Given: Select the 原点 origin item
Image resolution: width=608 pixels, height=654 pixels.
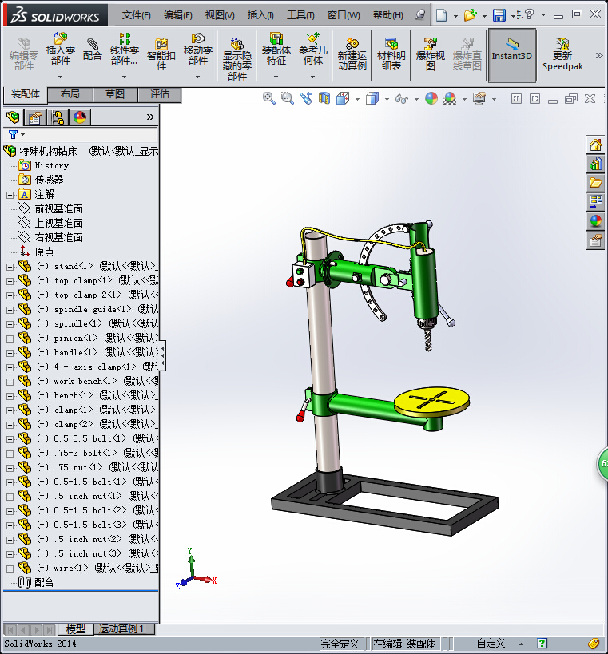Looking at the screenshot, I should [x=37, y=252].
